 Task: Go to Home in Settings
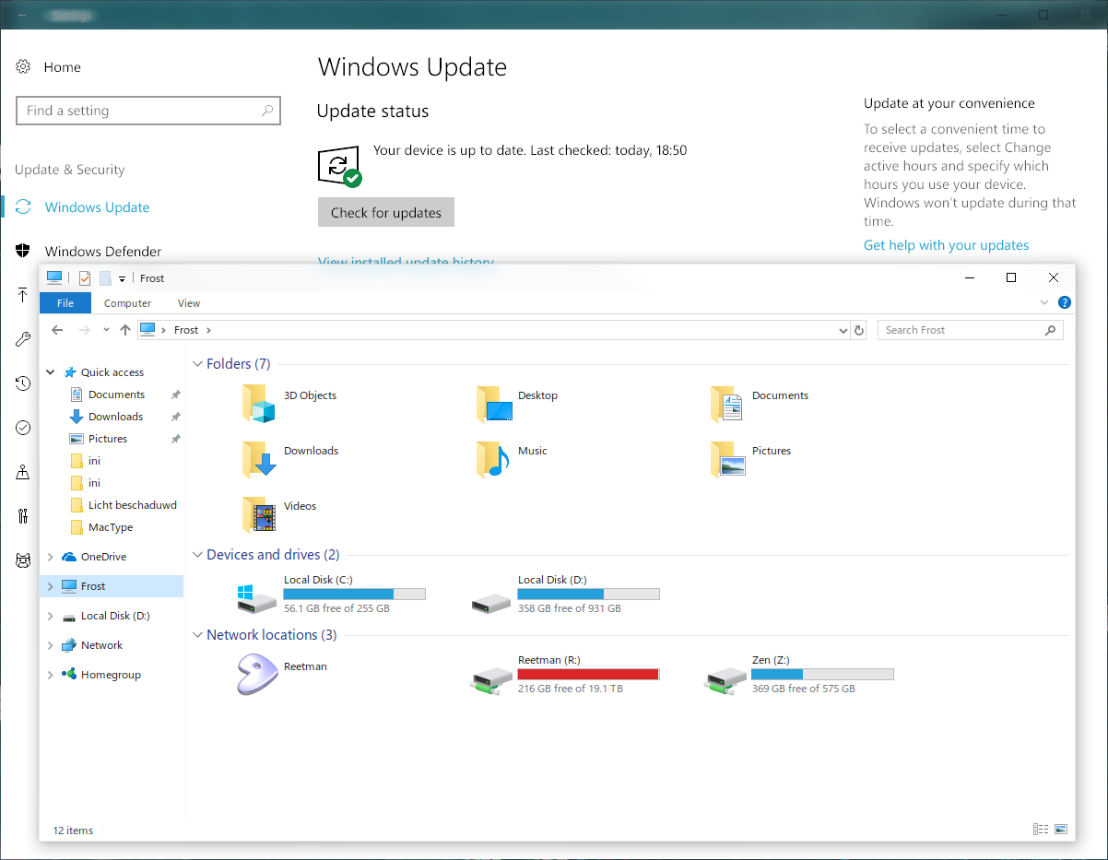point(62,67)
